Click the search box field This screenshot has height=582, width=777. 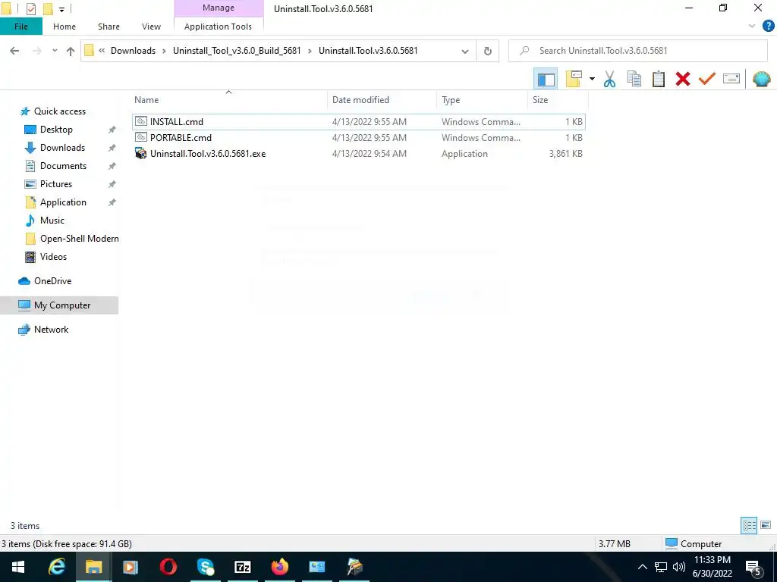(x=637, y=51)
